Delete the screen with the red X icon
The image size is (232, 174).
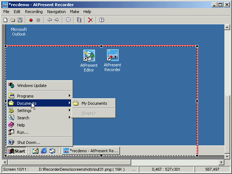coord(90,20)
